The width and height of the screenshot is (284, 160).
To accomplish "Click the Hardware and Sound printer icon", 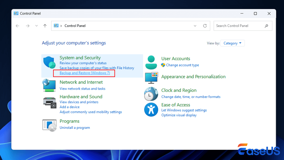I will pos(49,102).
